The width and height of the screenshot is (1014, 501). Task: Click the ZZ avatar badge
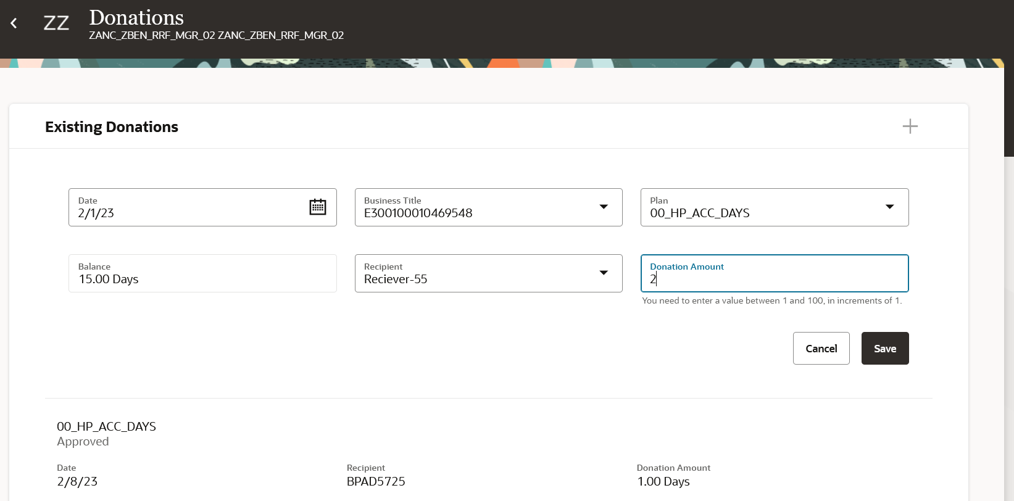coord(56,23)
